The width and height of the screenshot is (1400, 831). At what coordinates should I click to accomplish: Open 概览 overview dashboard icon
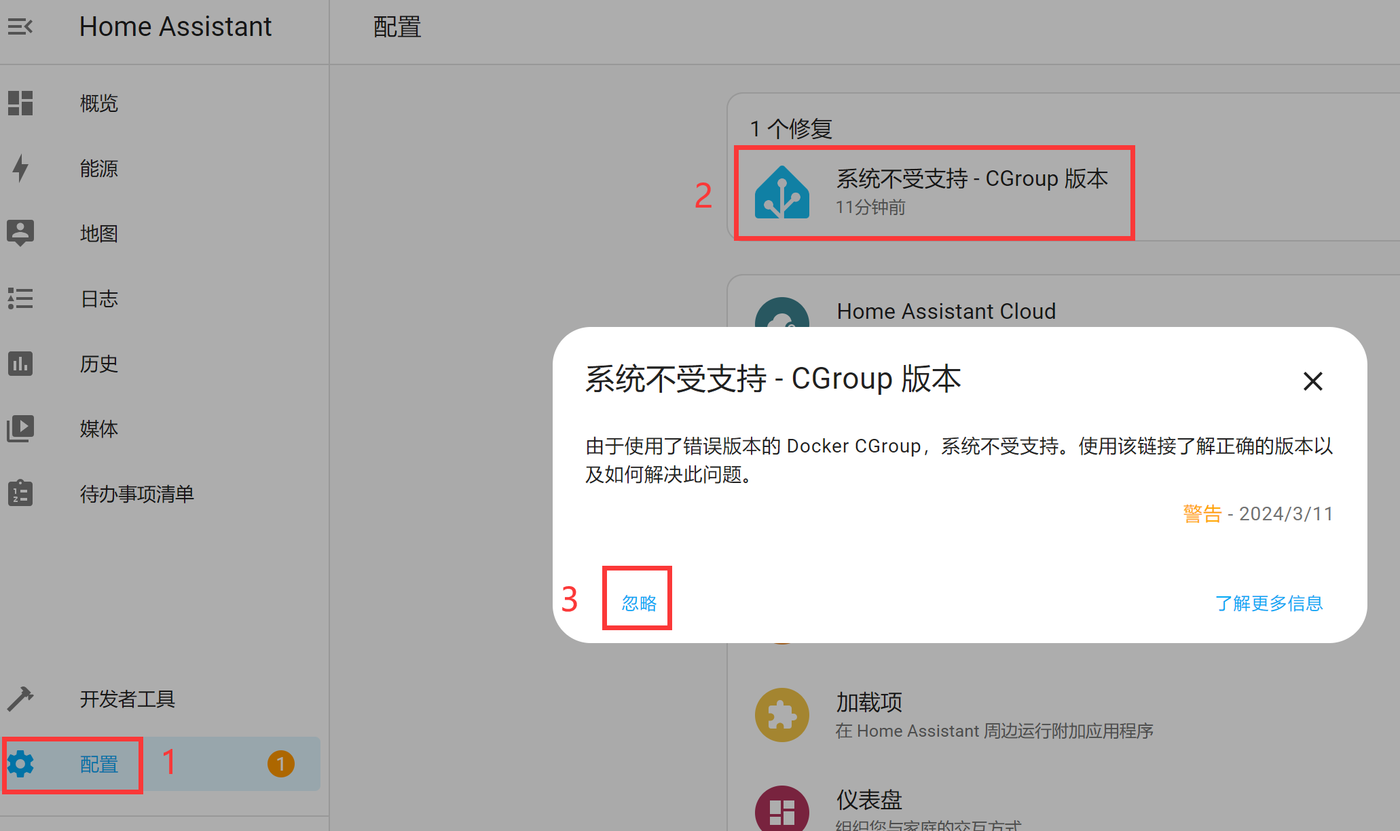coord(20,103)
